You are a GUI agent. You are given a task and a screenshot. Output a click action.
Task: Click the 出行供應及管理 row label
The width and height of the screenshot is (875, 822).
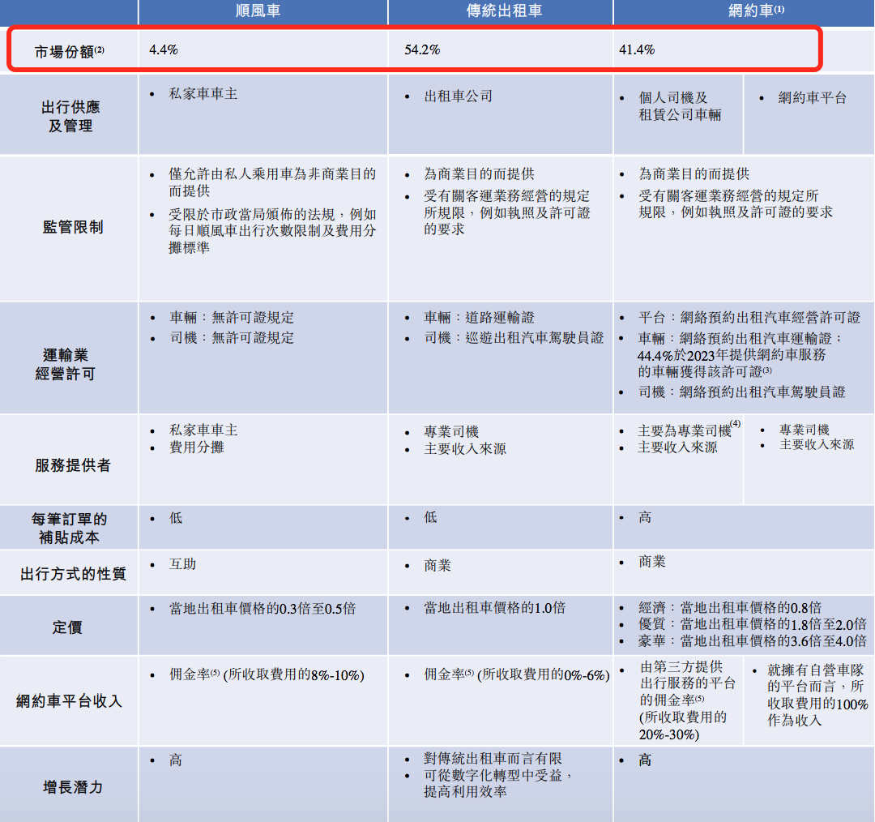(x=70, y=117)
